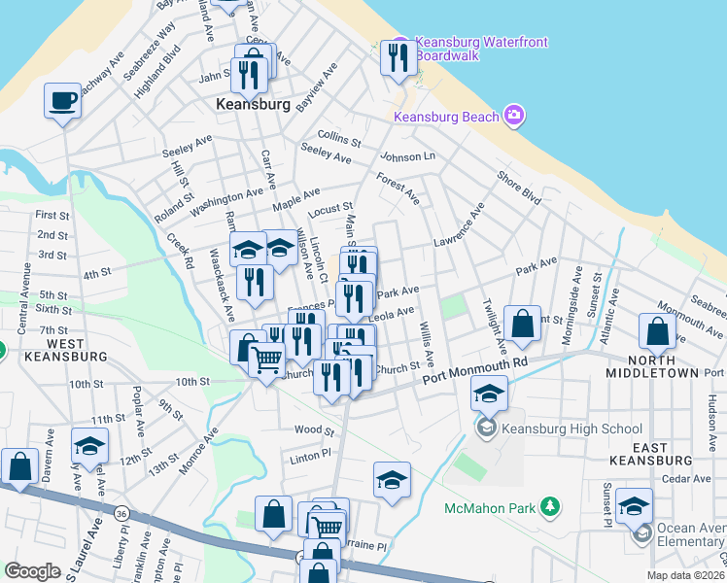This screenshot has height=583, width=727.
Task: Click the school marker east of Linton Pl
Action: [392, 480]
